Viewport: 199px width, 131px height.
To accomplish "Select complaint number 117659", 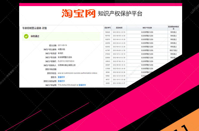I will click(x=108, y=69).
